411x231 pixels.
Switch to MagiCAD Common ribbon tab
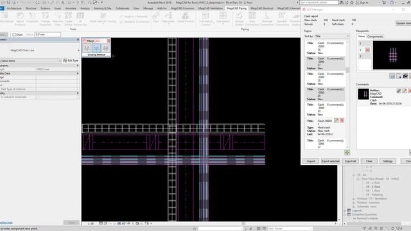(182, 8)
